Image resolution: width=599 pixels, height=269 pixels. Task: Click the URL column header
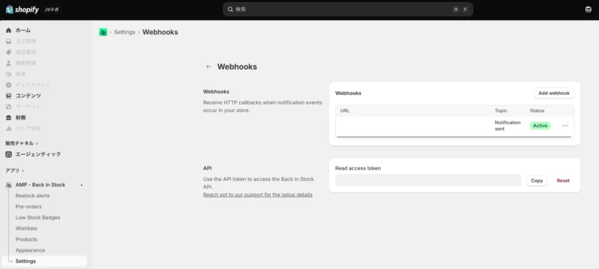click(x=344, y=111)
